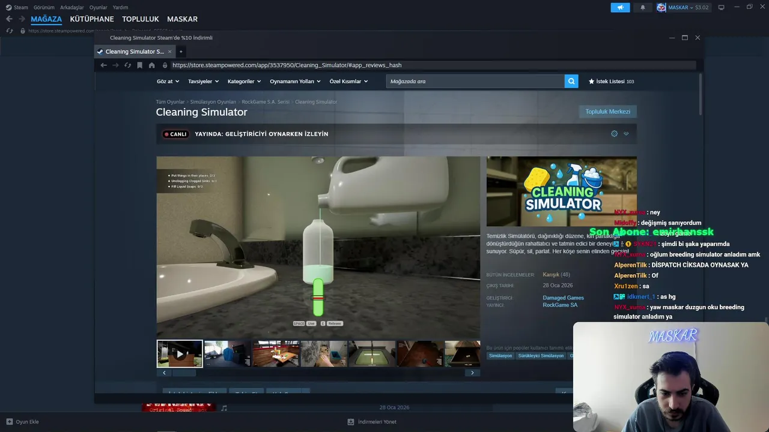Expand the Göz at dropdown

tap(168, 81)
